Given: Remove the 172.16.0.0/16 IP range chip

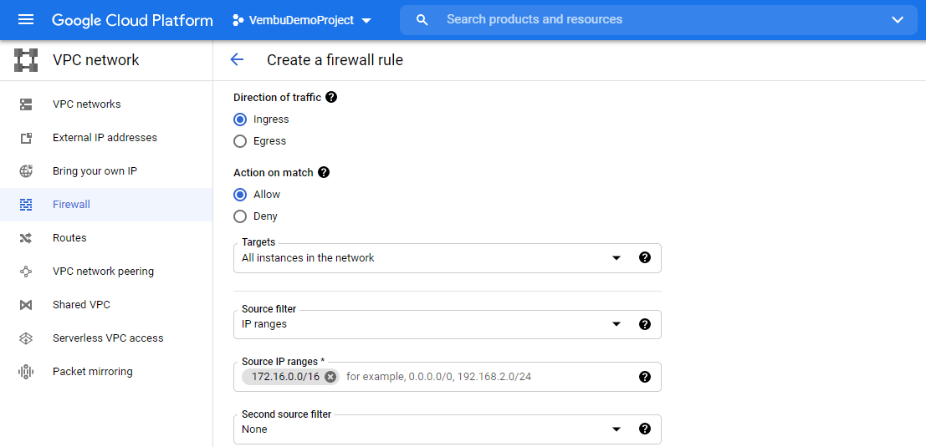Looking at the screenshot, I should click(x=330, y=377).
